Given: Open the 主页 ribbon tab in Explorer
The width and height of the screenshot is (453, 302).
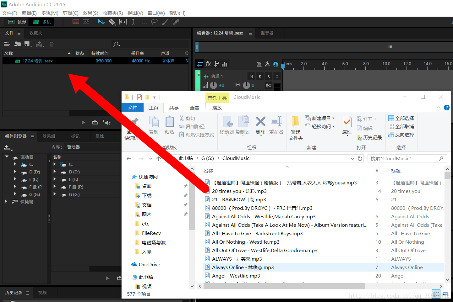Looking at the screenshot, I should pyautogui.click(x=154, y=108).
